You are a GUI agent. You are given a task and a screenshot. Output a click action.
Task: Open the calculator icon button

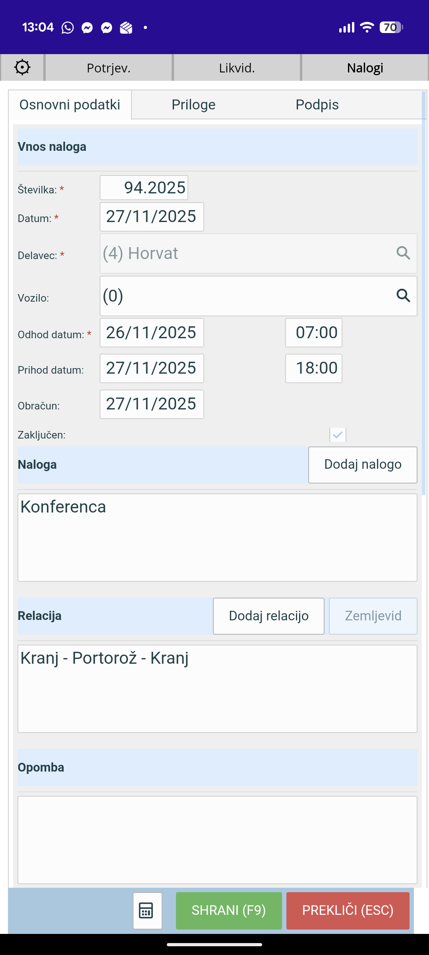pyautogui.click(x=147, y=910)
